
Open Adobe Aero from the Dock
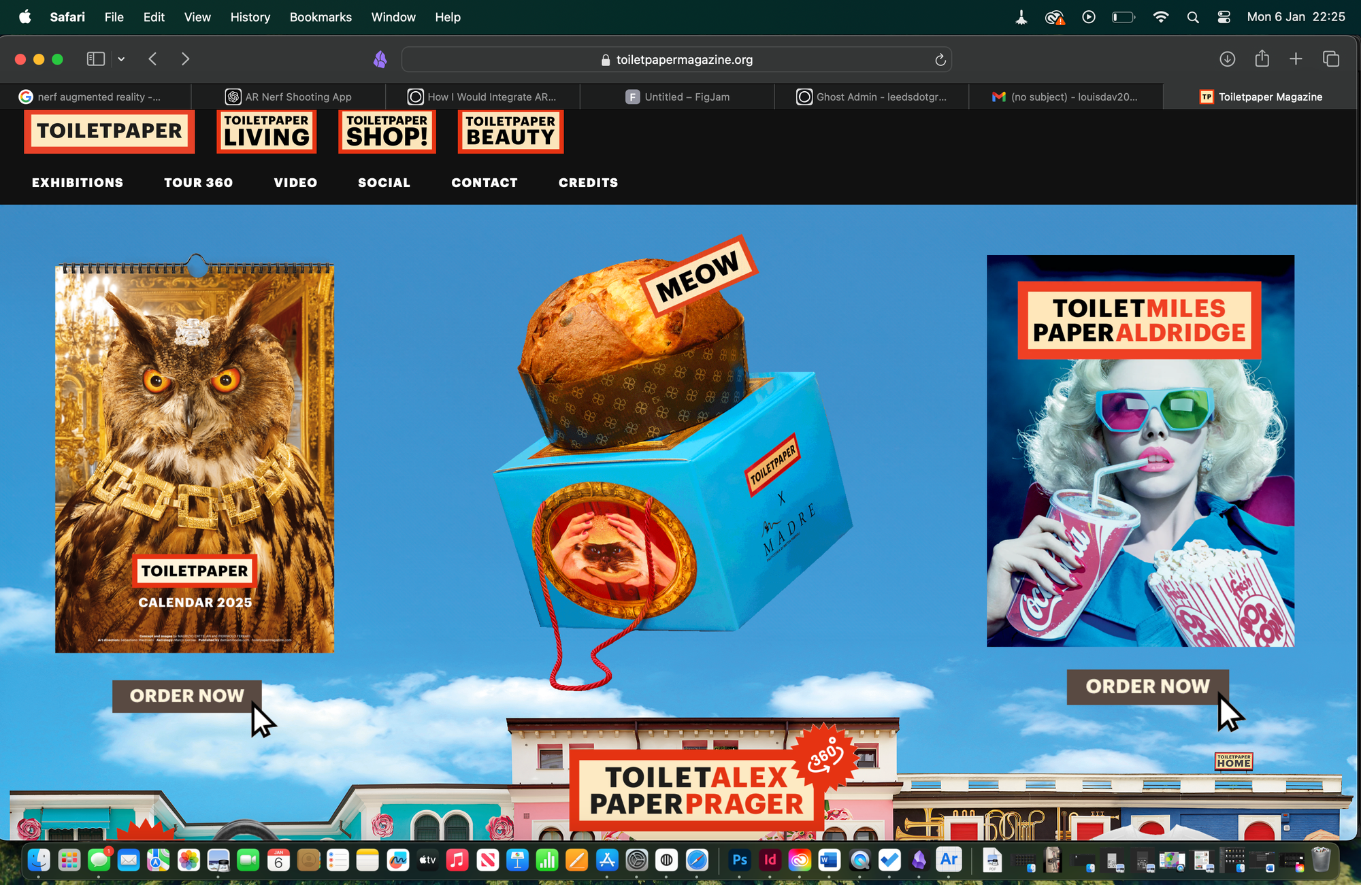(949, 861)
